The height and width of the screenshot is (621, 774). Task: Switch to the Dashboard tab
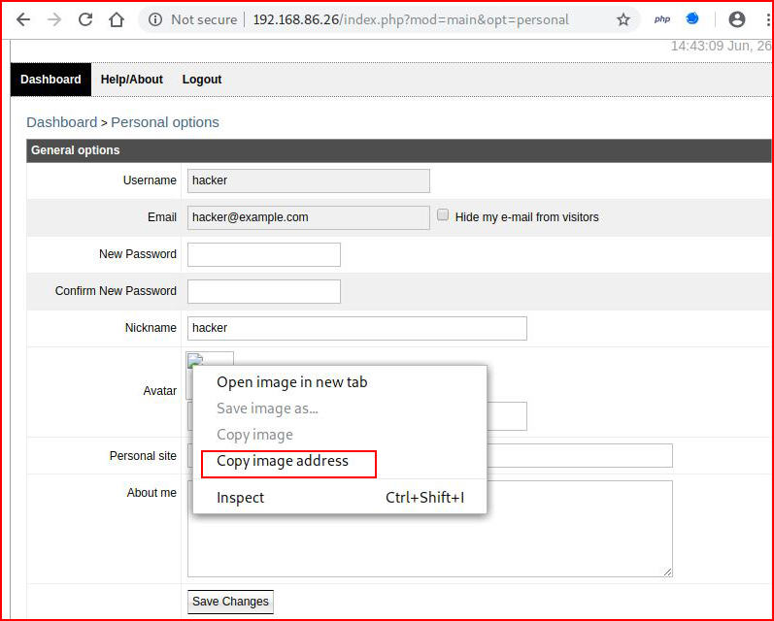pyautogui.click(x=50, y=80)
